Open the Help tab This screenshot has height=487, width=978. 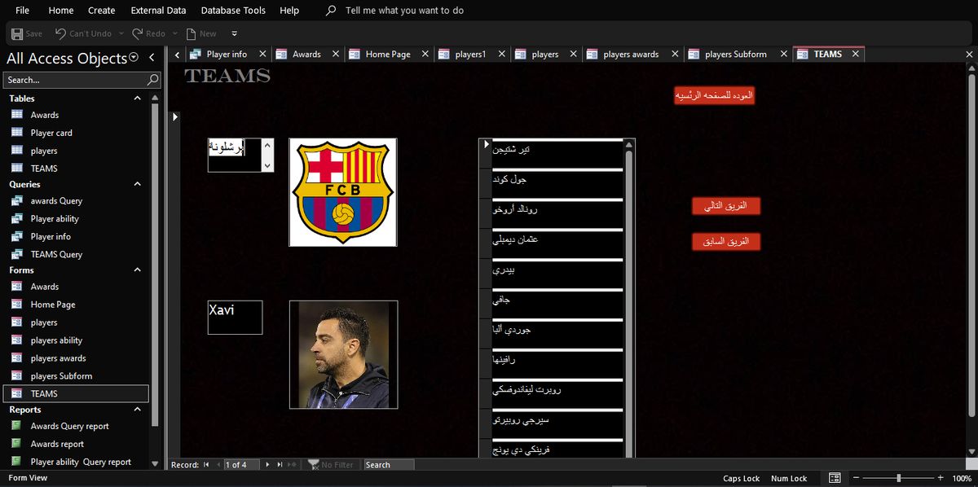(289, 11)
